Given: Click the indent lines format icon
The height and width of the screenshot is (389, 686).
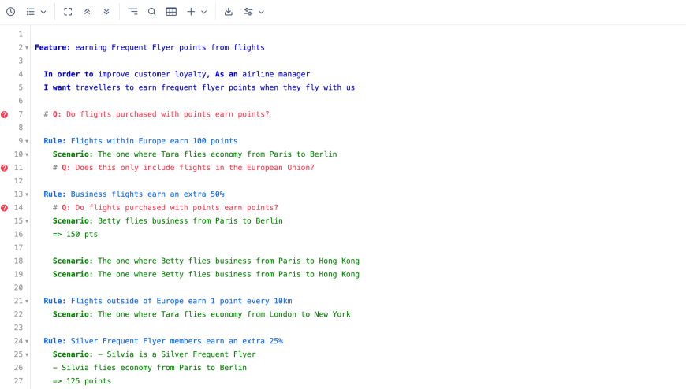Looking at the screenshot, I should (x=132, y=12).
